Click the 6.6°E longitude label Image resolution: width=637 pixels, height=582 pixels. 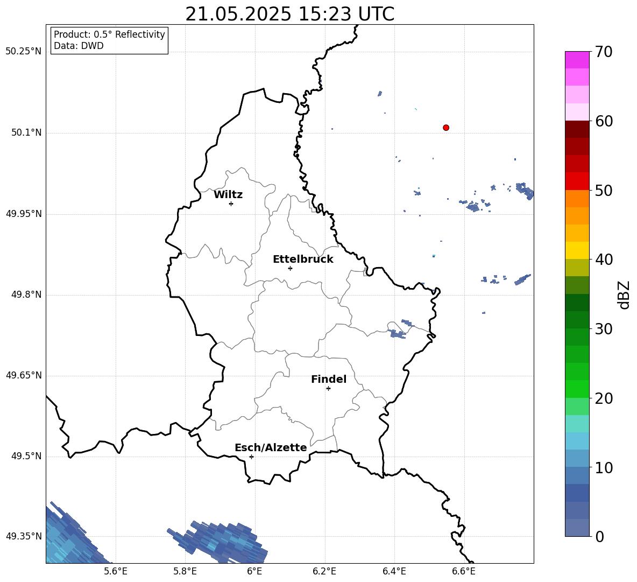(x=464, y=571)
